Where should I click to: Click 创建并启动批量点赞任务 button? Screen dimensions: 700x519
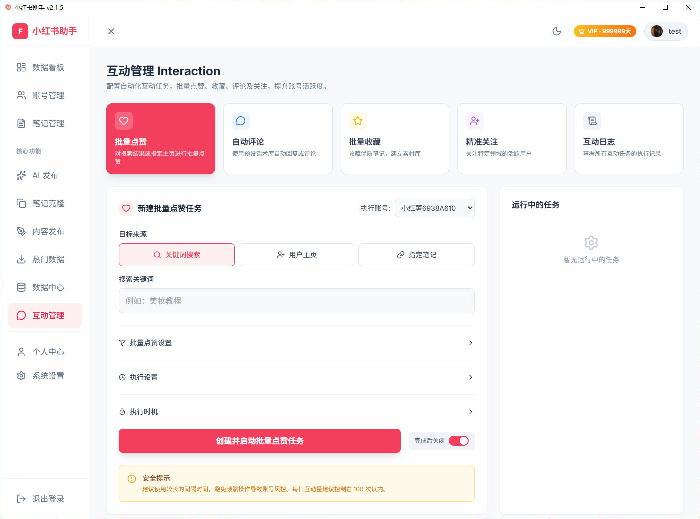[259, 441]
